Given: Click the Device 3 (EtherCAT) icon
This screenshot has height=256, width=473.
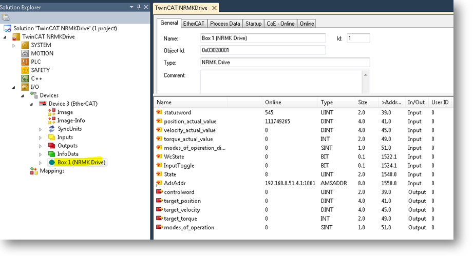Looking at the screenshot, I should click(x=43, y=104).
